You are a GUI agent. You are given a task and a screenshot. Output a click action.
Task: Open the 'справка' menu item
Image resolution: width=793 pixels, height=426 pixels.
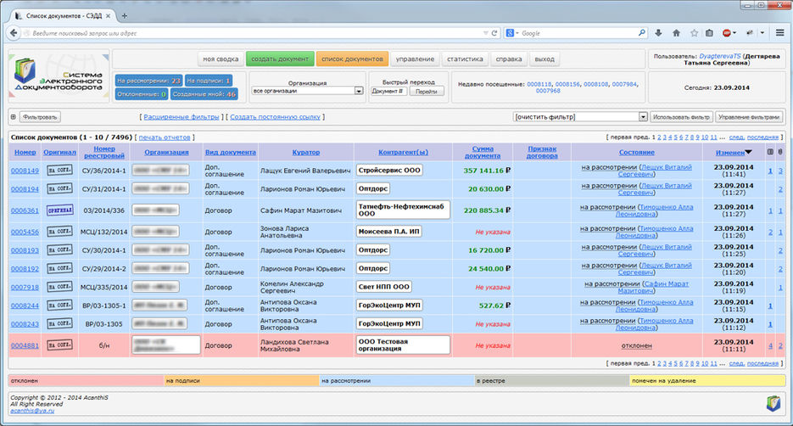[x=509, y=59]
